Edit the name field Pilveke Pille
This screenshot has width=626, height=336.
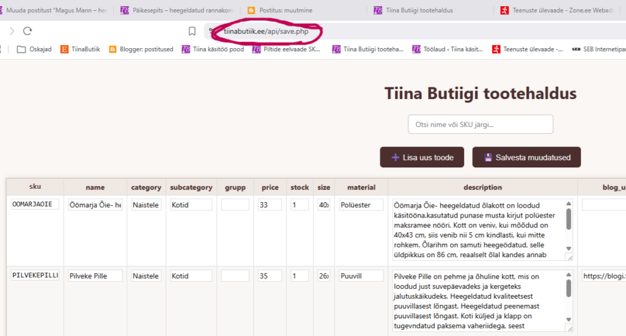pyautogui.click(x=95, y=276)
